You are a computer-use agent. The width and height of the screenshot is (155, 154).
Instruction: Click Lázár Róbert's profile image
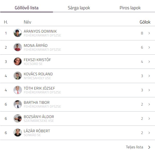click(18, 133)
